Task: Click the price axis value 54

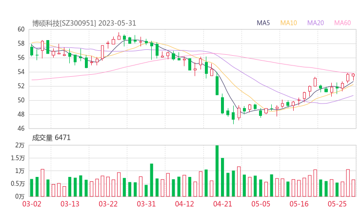Action: point(21,72)
